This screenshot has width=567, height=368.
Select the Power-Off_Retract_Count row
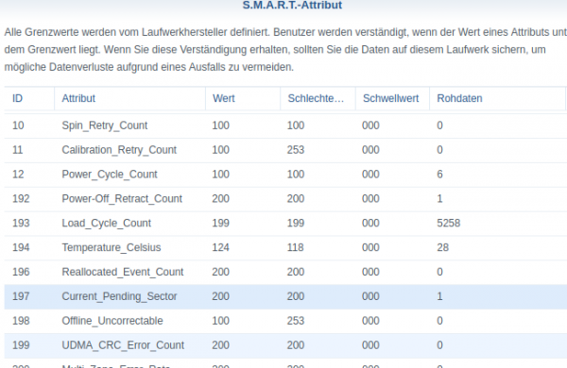285,199
